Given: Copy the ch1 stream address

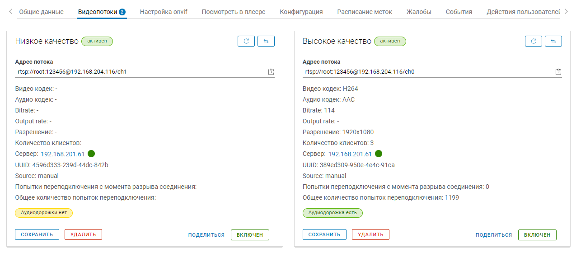Looking at the screenshot, I should point(271,72).
